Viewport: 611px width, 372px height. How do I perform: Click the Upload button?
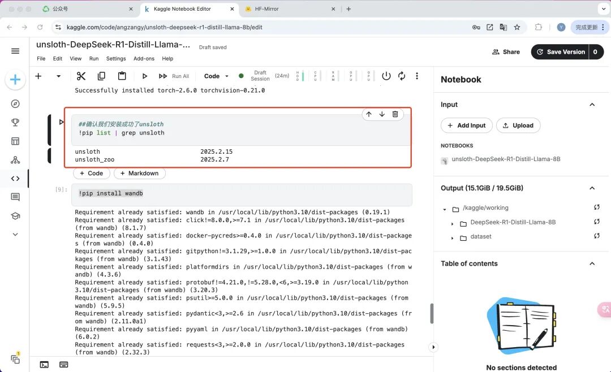coord(518,126)
